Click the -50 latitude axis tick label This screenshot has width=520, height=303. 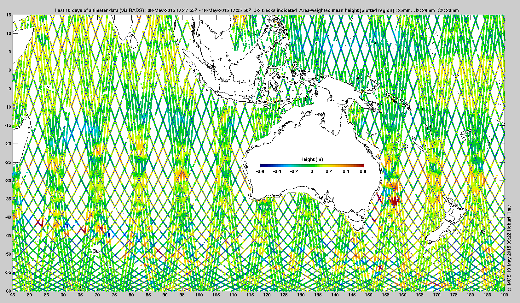8,254
